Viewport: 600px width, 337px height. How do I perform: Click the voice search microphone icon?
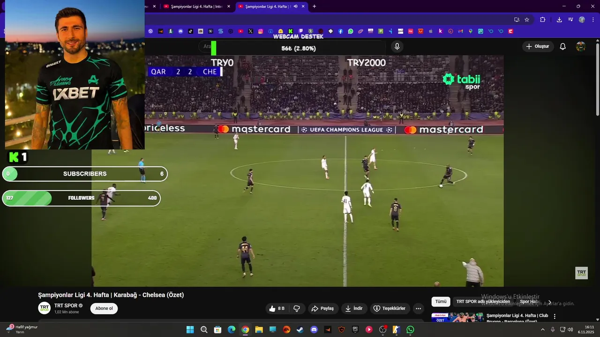click(x=397, y=46)
